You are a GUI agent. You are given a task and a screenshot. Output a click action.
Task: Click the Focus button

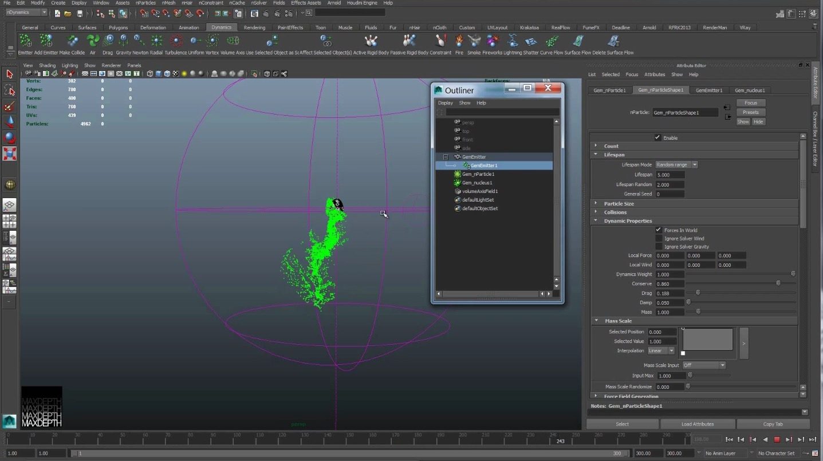coord(751,103)
